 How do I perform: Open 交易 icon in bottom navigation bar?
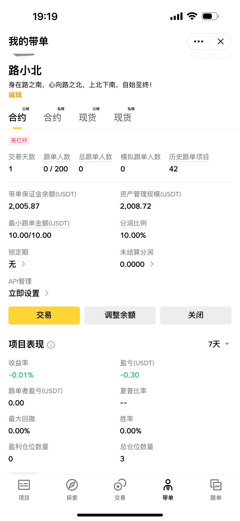(120, 490)
